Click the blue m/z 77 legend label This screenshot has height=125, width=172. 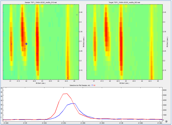[x=92, y=85]
